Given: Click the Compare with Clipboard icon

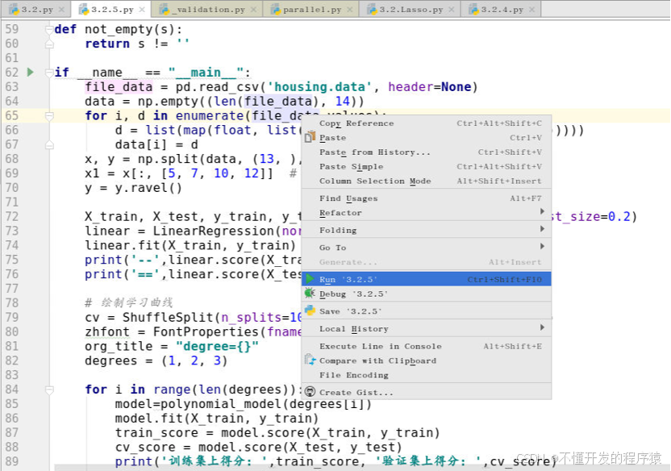Looking at the screenshot, I should (x=310, y=360).
